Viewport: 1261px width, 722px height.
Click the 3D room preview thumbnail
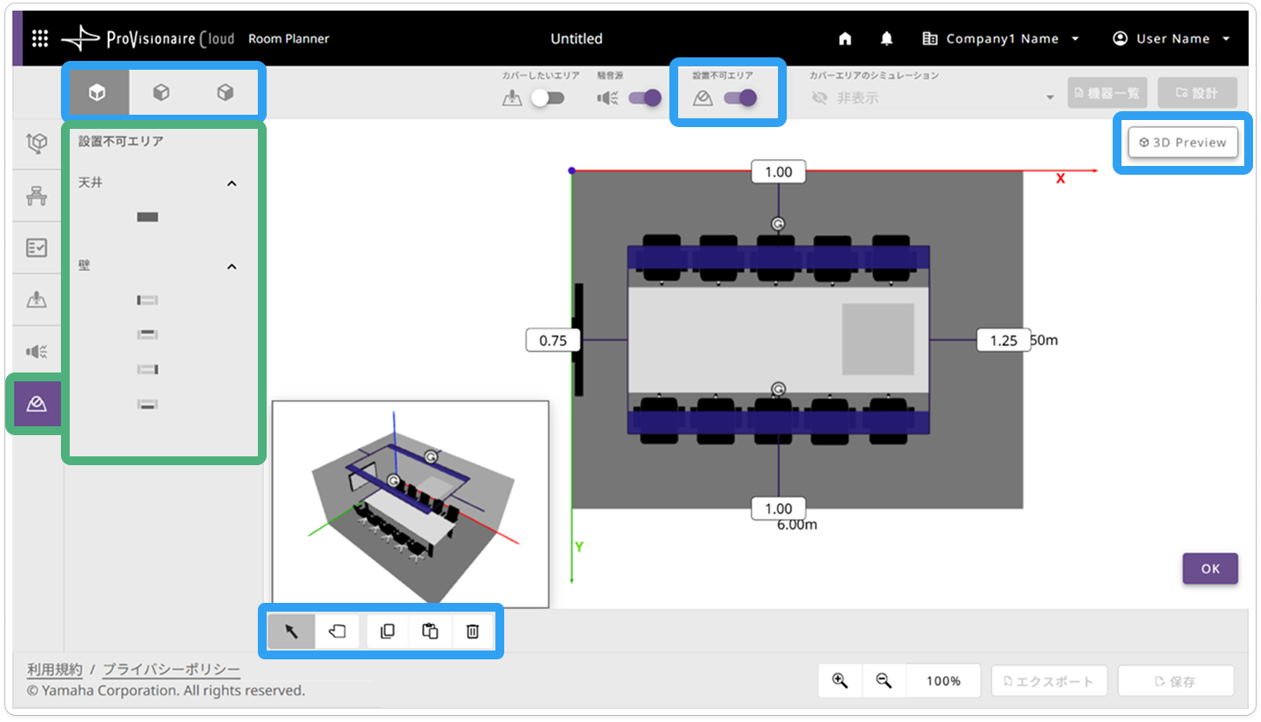click(x=411, y=504)
